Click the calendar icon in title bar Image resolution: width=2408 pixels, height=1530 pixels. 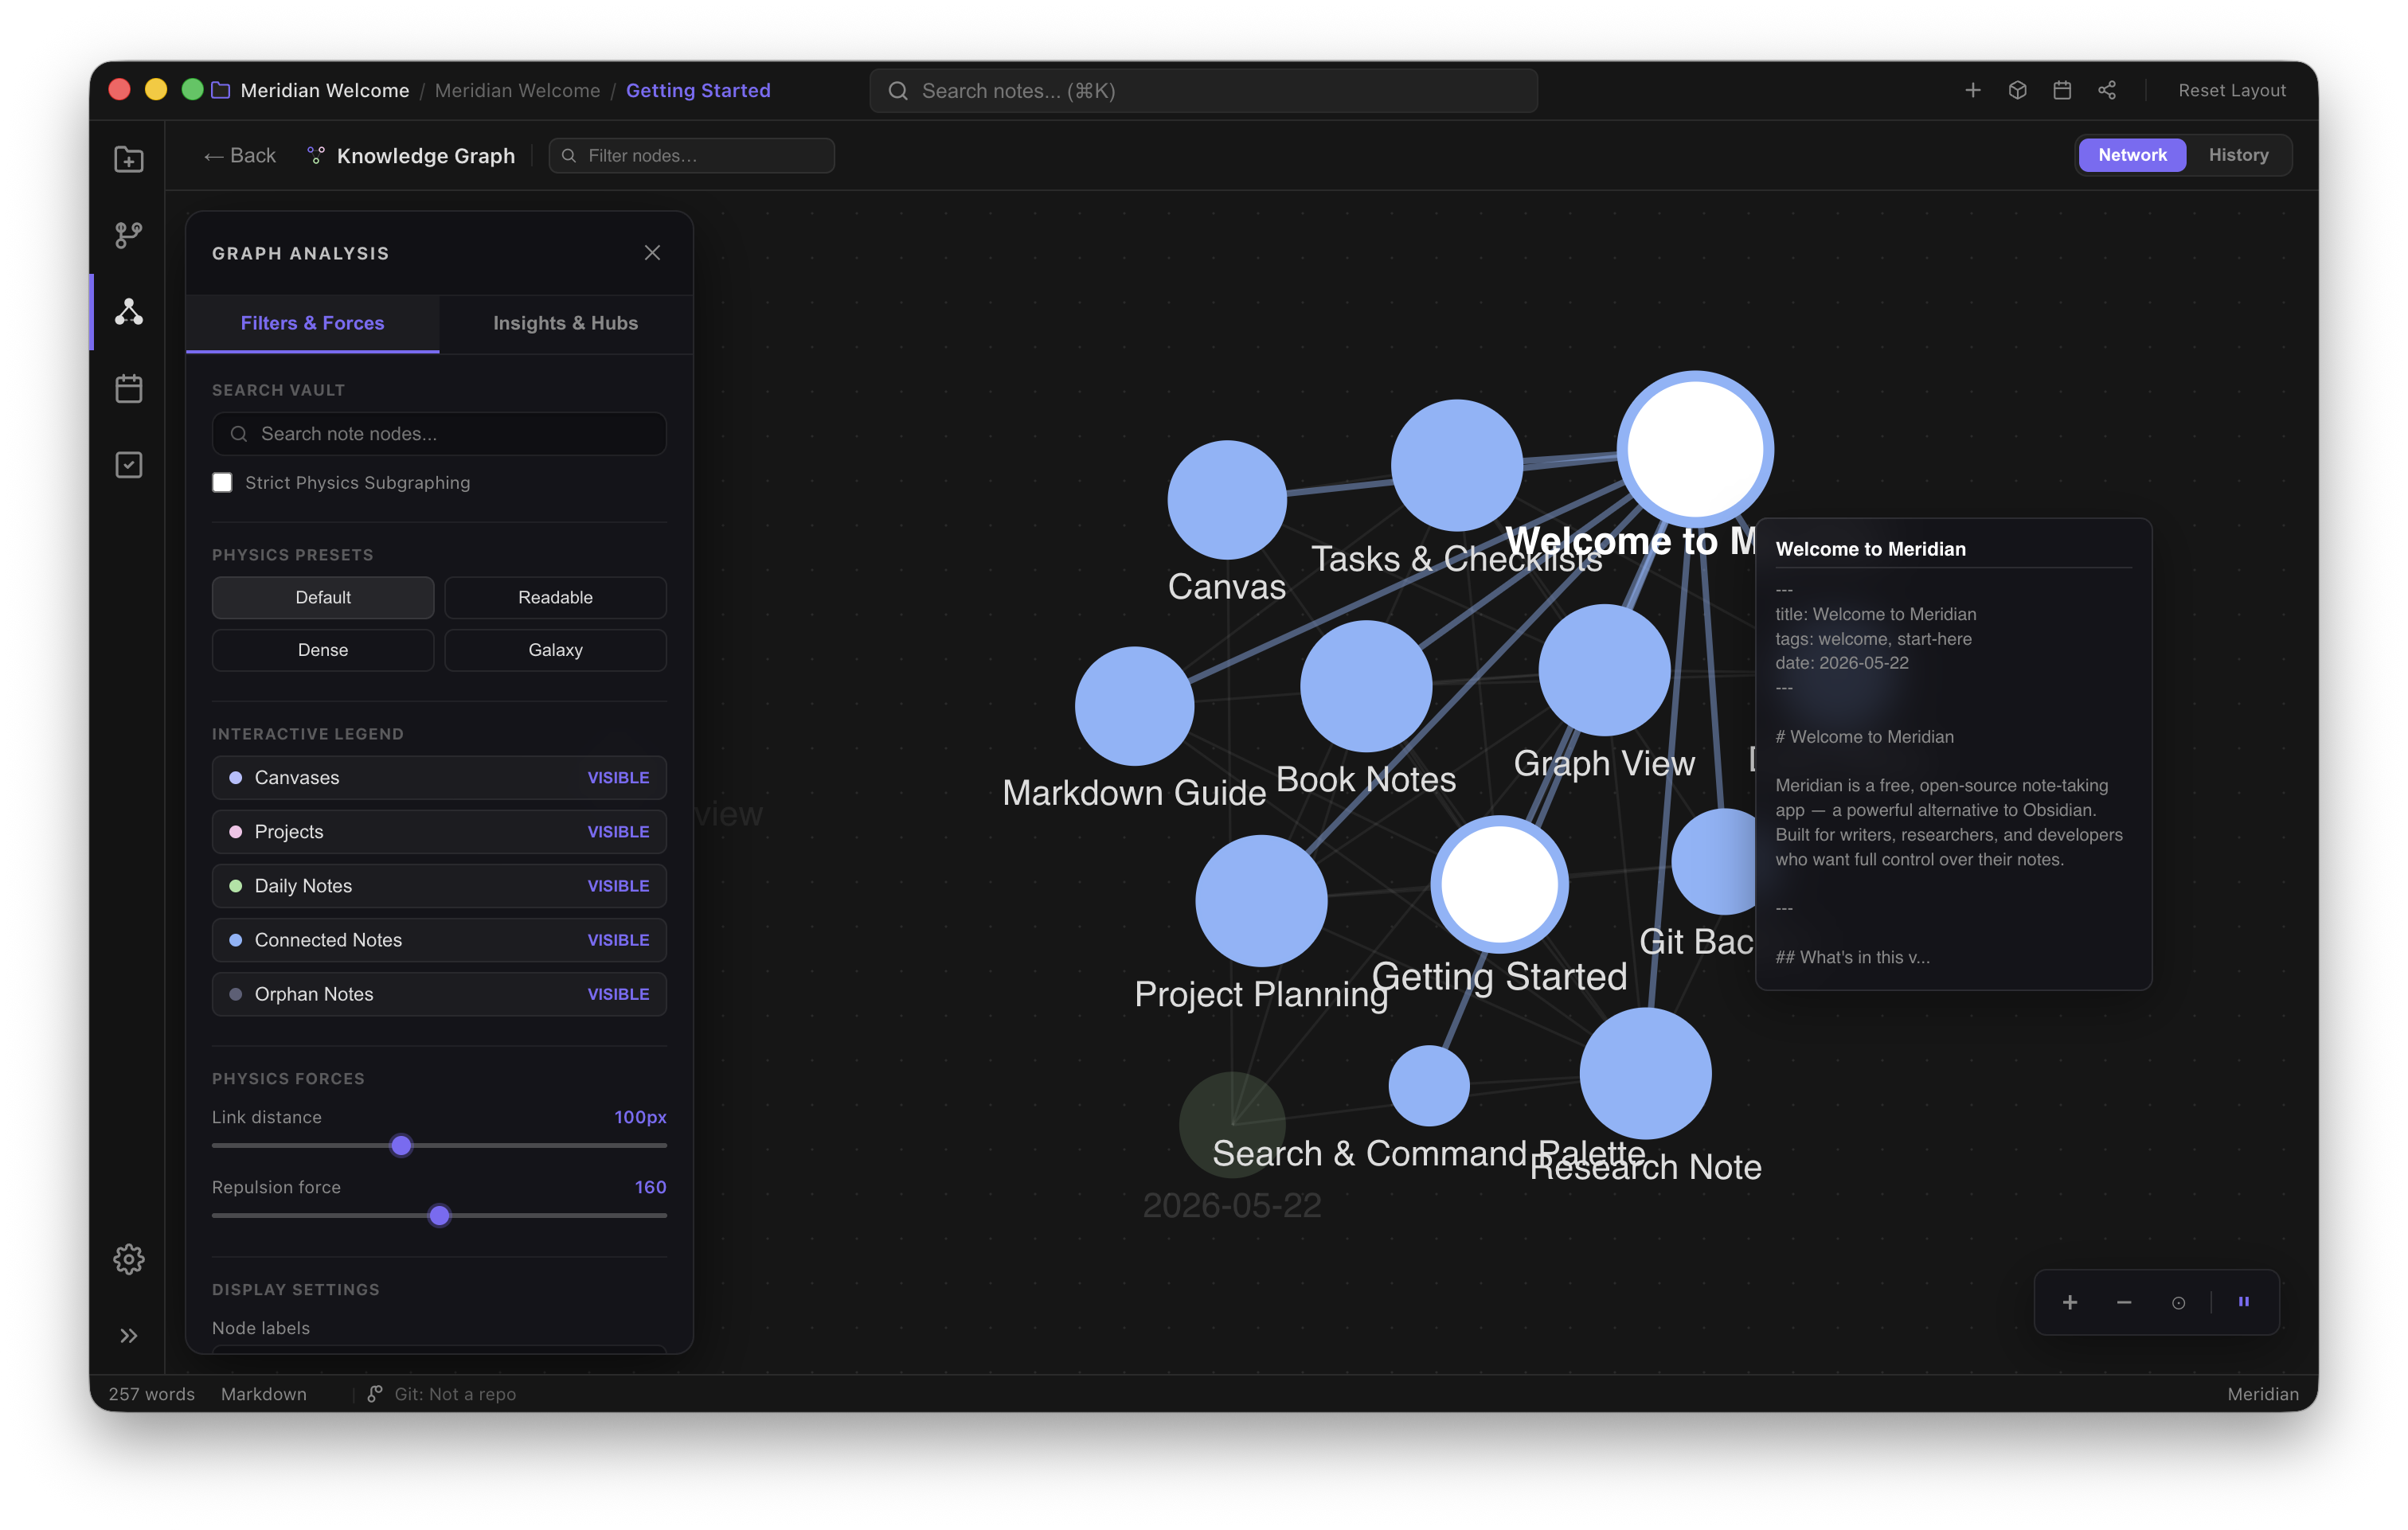tap(2062, 90)
